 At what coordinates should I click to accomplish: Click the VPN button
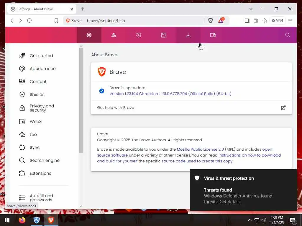tap(277, 21)
